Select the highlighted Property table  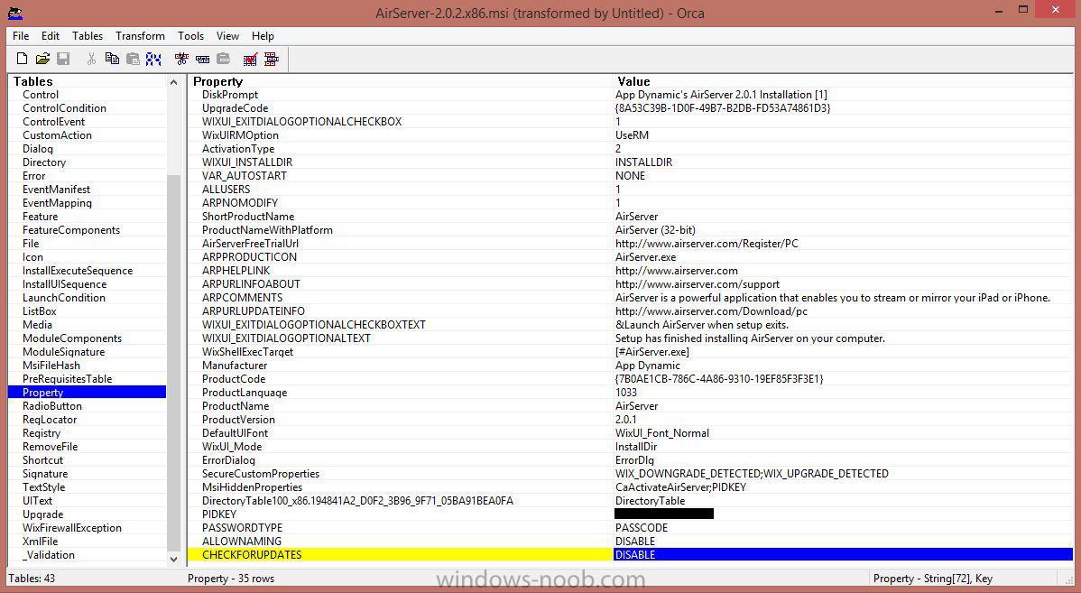[87, 393]
